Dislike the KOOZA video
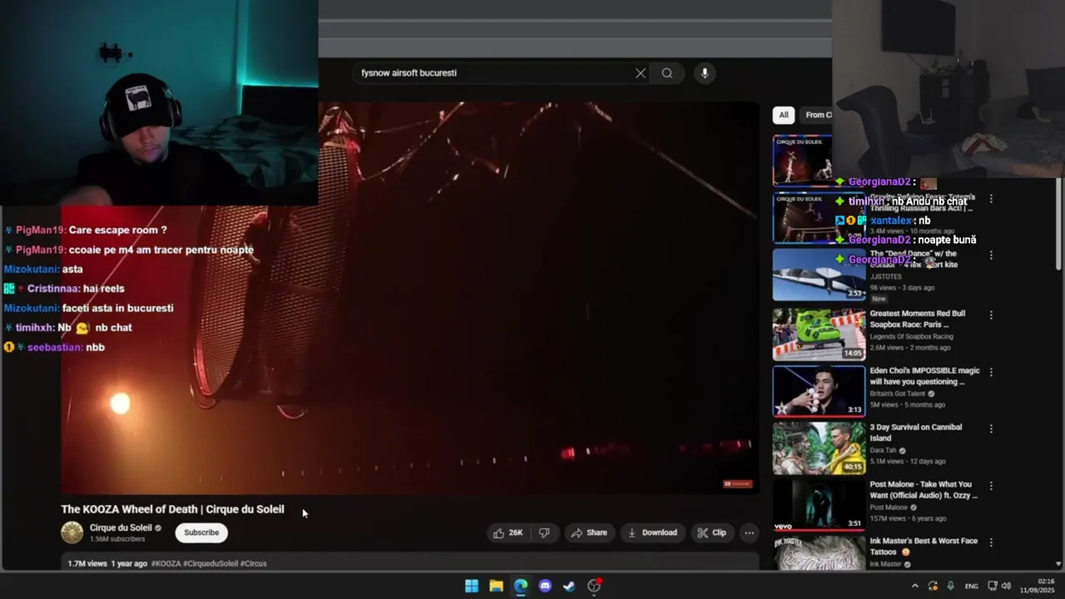The width and height of the screenshot is (1065, 599). point(544,532)
